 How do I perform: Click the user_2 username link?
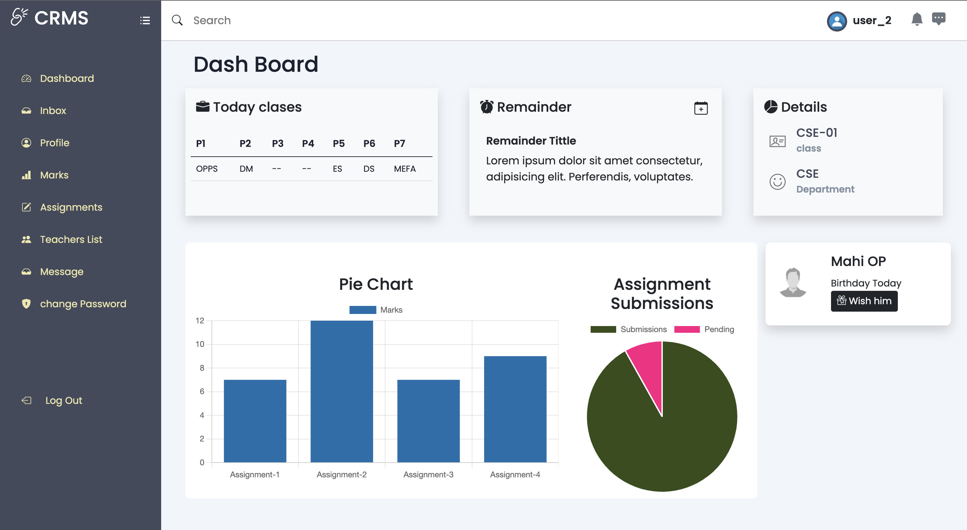click(872, 20)
